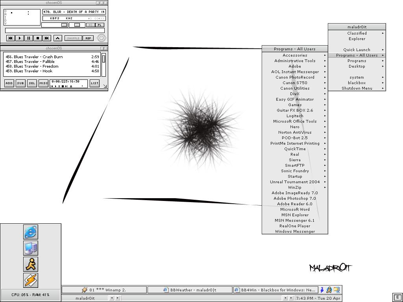The height and width of the screenshot is (302, 403).
Task: Click the BB4Win taskbar window entry
Action: (x=275, y=290)
